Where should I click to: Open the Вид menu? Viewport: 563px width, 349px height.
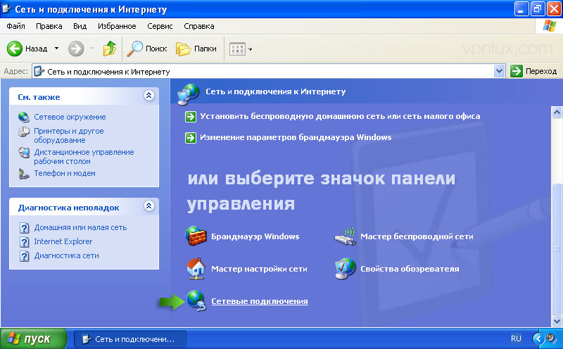[x=80, y=26]
